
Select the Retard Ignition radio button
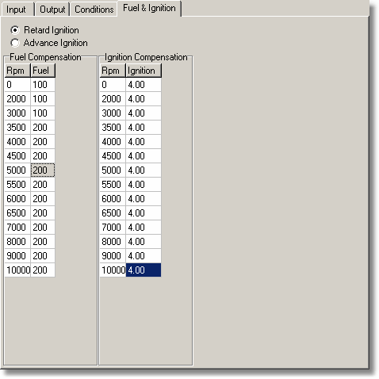point(15,30)
